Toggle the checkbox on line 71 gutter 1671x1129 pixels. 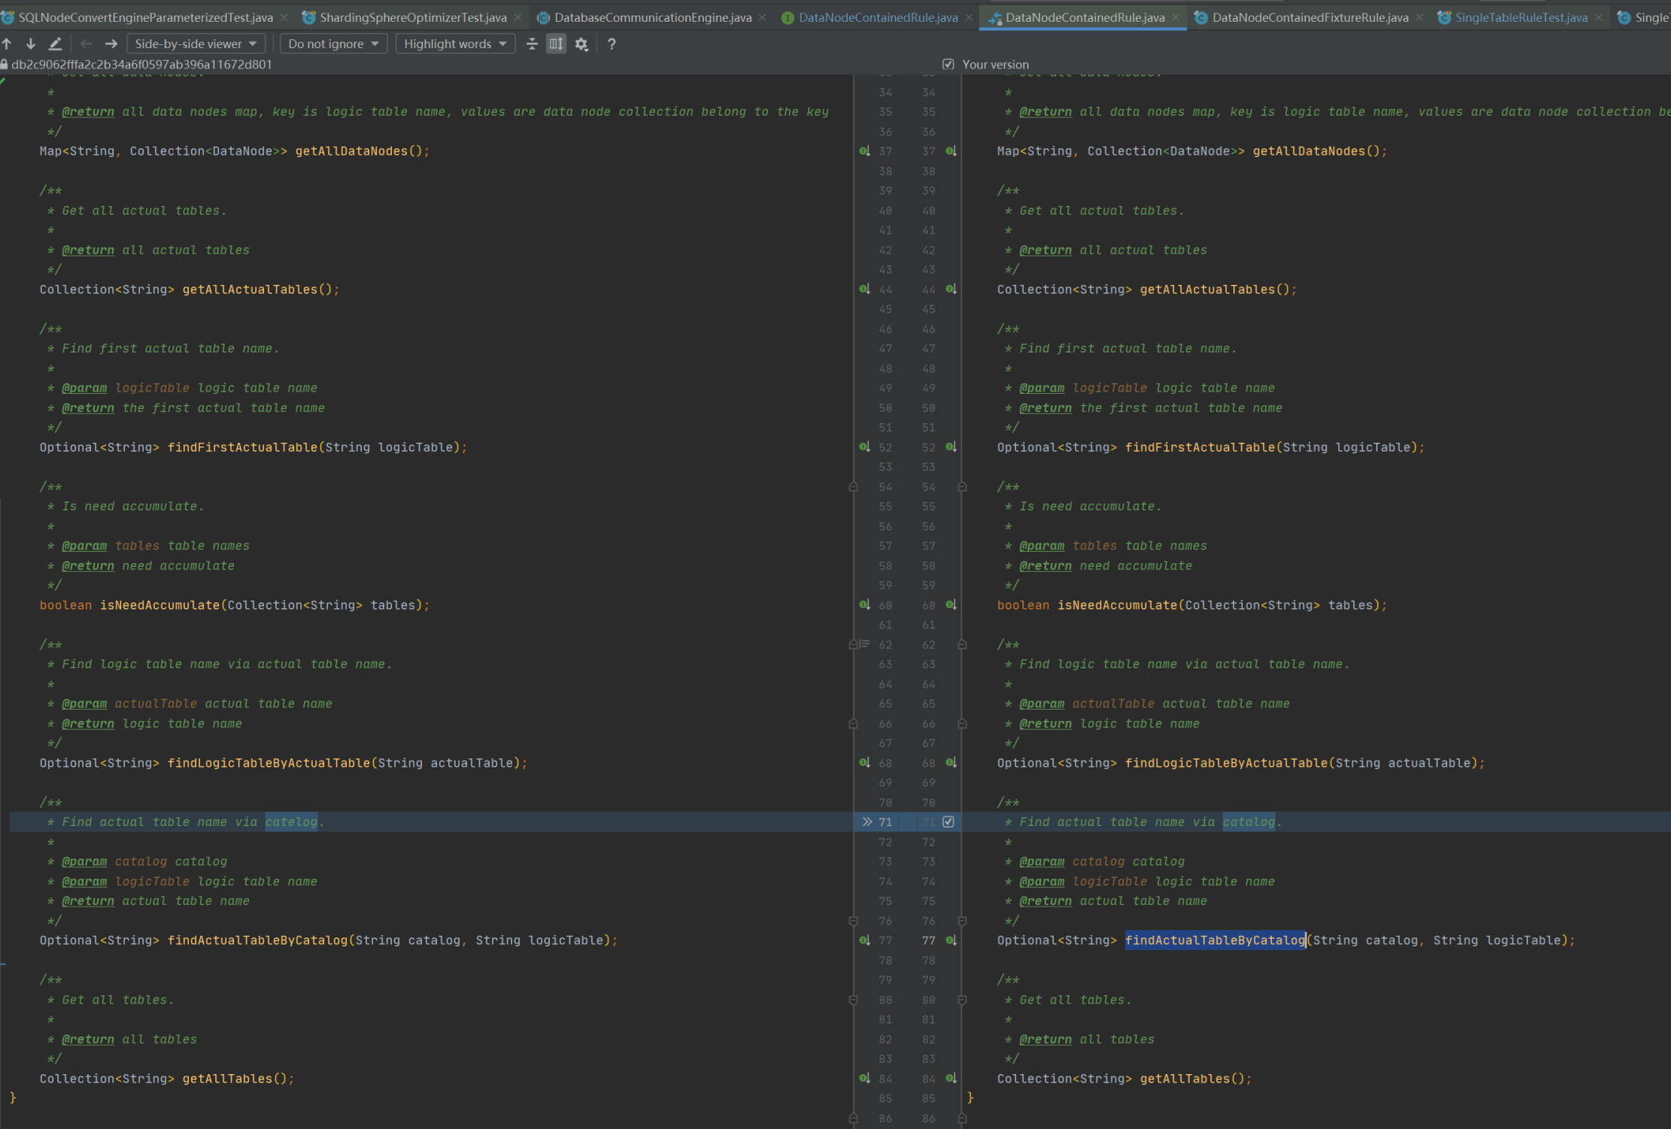pyautogui.click(x=948, y=822)
